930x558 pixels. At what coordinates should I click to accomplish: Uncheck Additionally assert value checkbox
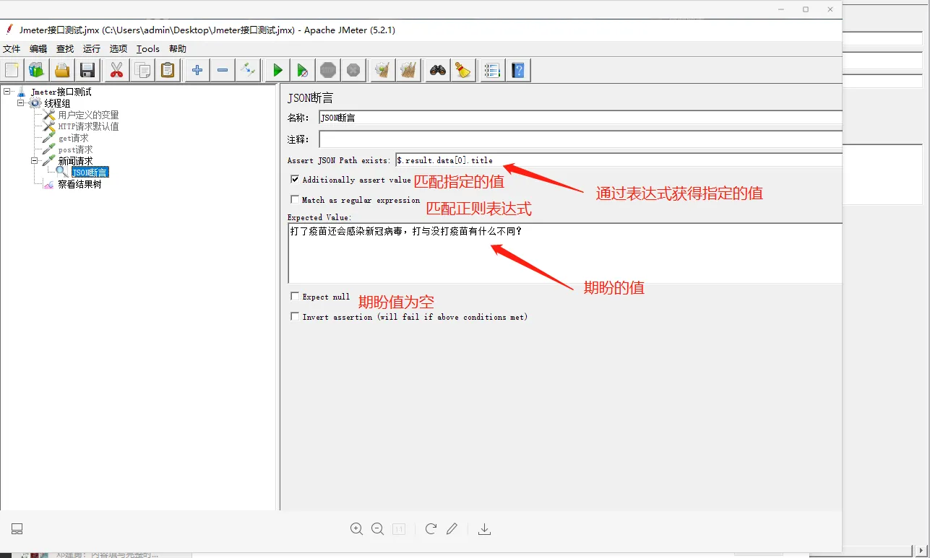point(295,179)
